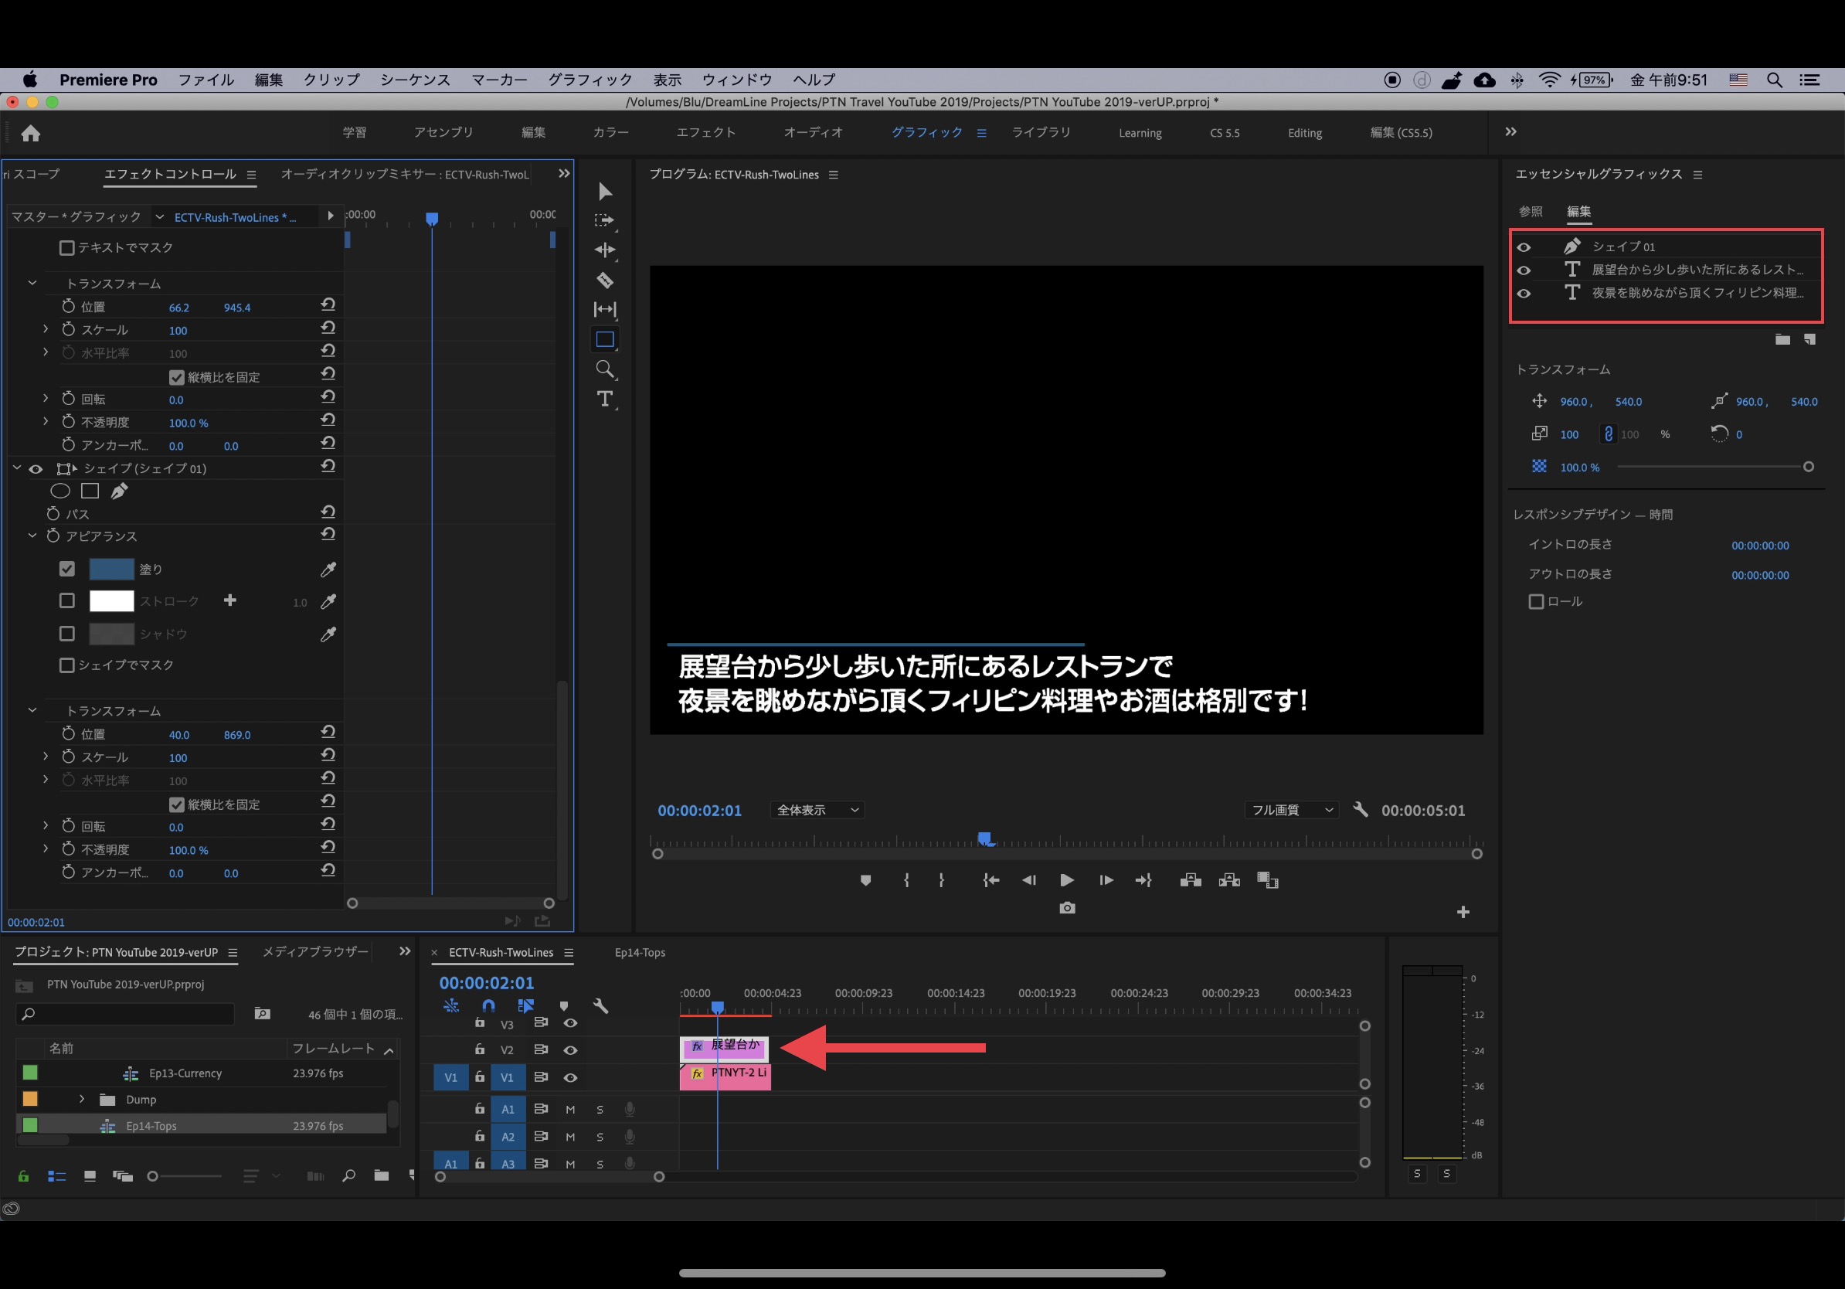Click New Layer icon in Essential Graphics
The image size is (1845, 1289).
[1809, 340]
